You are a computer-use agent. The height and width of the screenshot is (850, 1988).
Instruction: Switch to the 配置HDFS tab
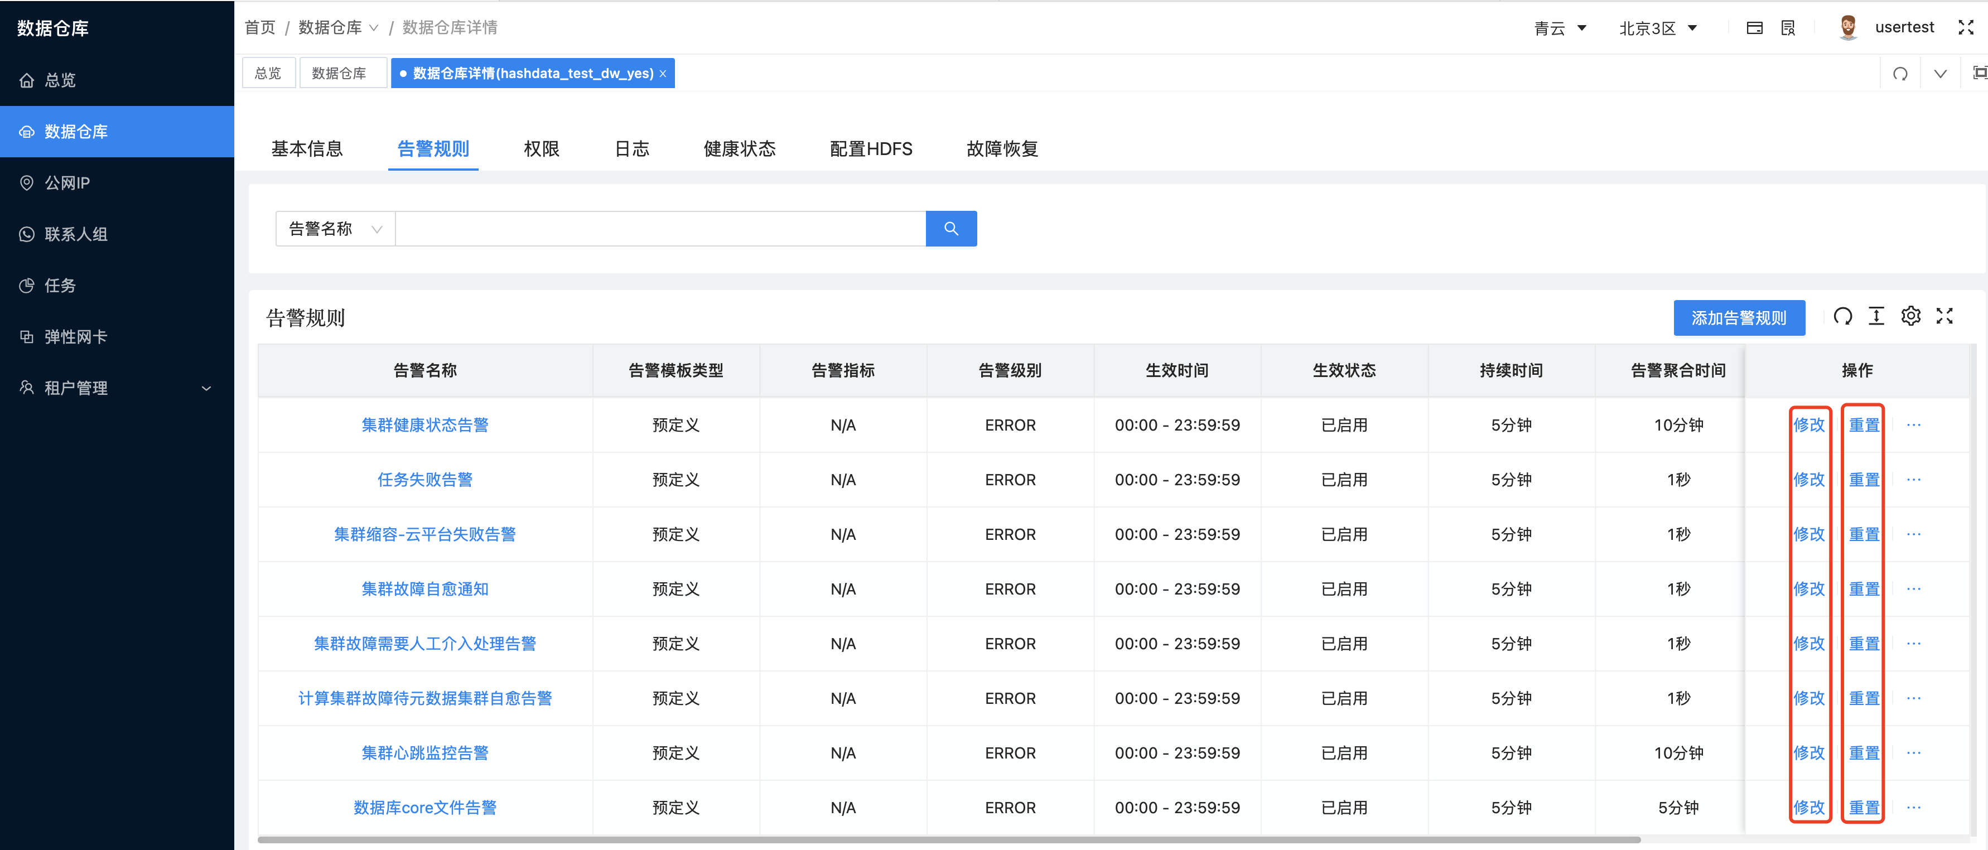point(871,149)
